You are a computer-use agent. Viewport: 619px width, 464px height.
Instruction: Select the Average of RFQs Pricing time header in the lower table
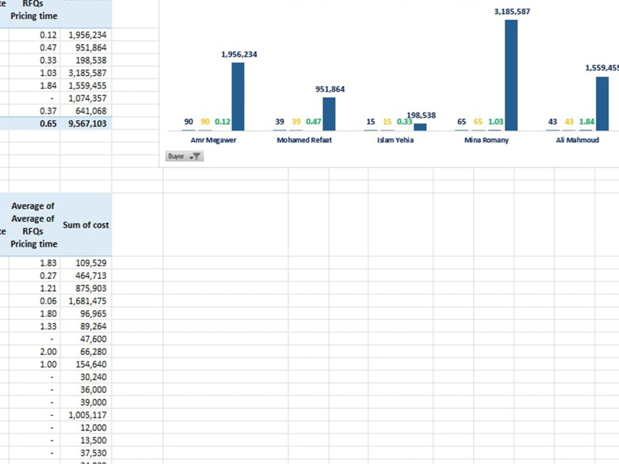click(x=34, y=225)
